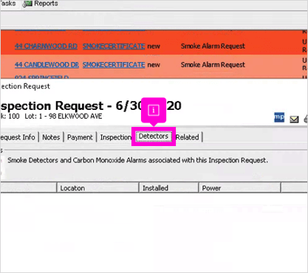This screenshot has width=308, height=273.
Task: Click the Smoke Detectors description text
Action: tap(137, 160)
